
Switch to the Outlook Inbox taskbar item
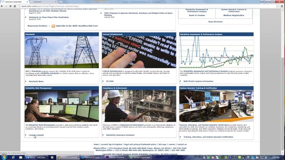pyautogui.click(x=37, y=157)
